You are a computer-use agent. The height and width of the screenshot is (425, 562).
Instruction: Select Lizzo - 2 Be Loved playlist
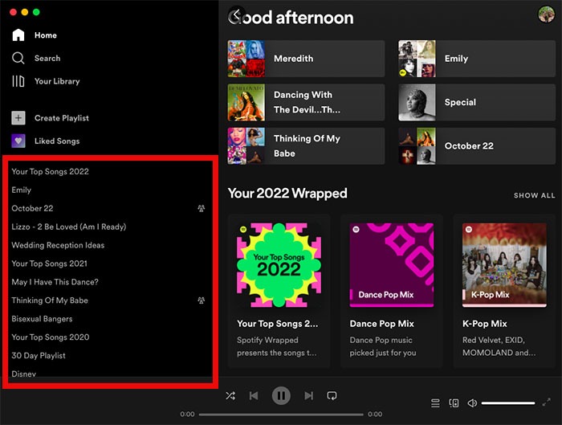69,227
